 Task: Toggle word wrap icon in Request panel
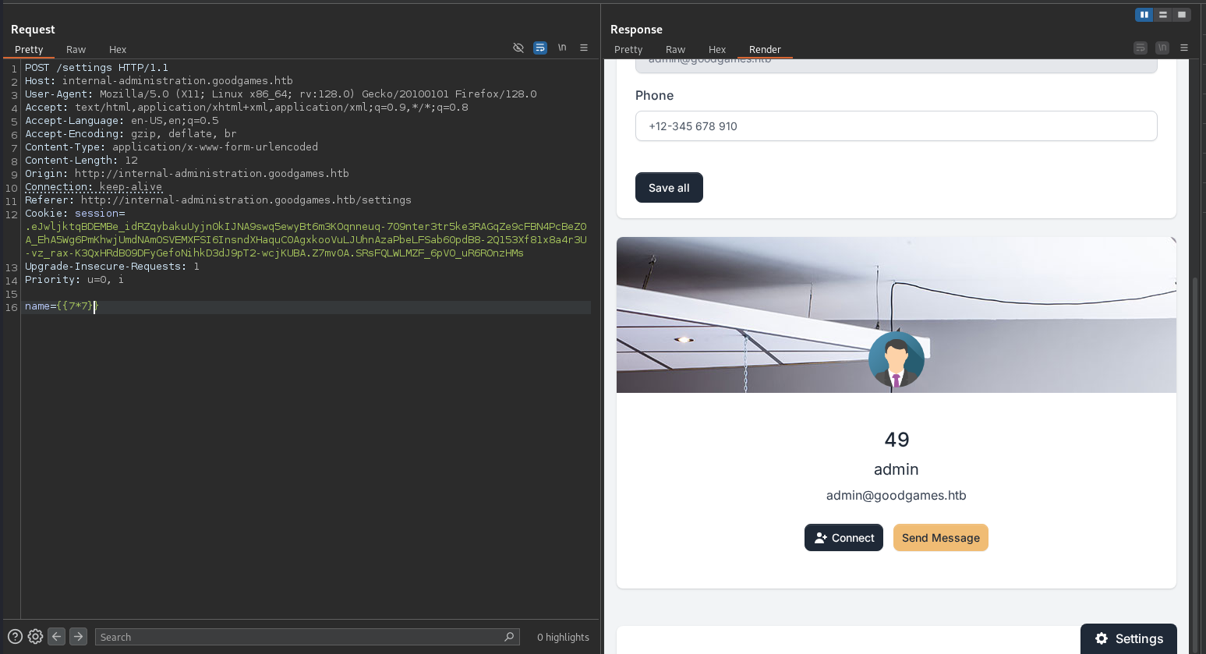point(540,48)
